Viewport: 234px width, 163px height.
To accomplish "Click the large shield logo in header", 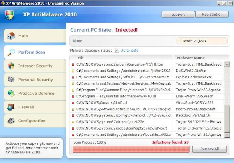I will [10, 15].
